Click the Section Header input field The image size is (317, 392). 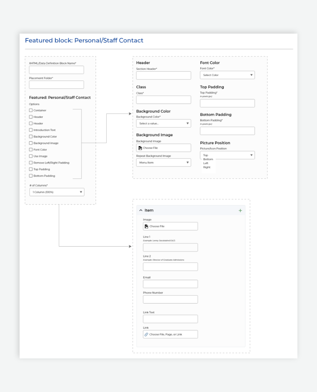point(163,75)
